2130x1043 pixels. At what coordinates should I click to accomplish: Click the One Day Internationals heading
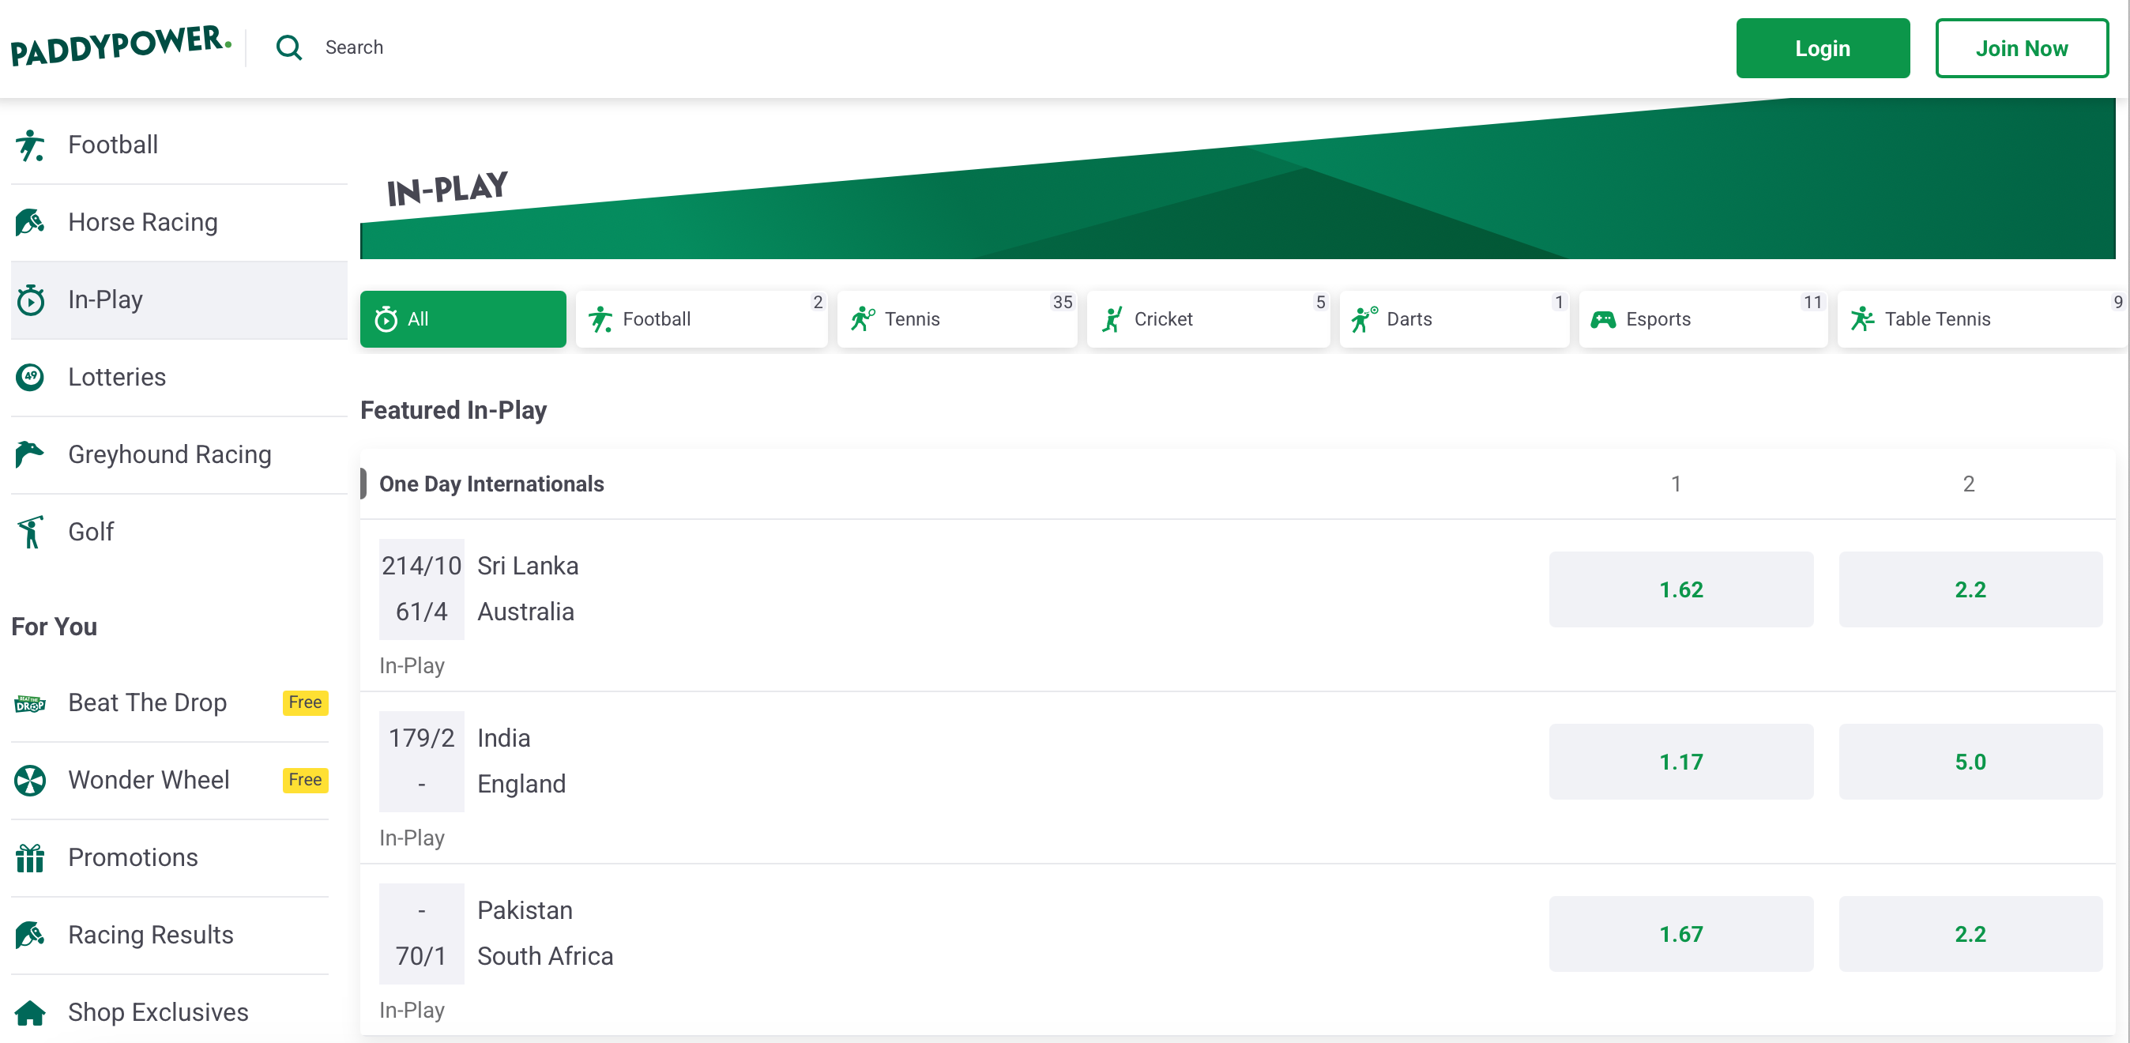[x=491, y=484]
